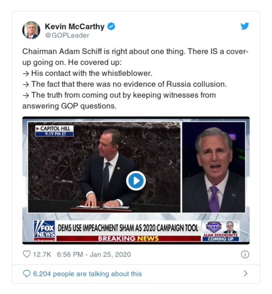Click the Twitter bird logo
This screenshot has width=272, height=294.
pyautogui.click(x=245, y=26)
